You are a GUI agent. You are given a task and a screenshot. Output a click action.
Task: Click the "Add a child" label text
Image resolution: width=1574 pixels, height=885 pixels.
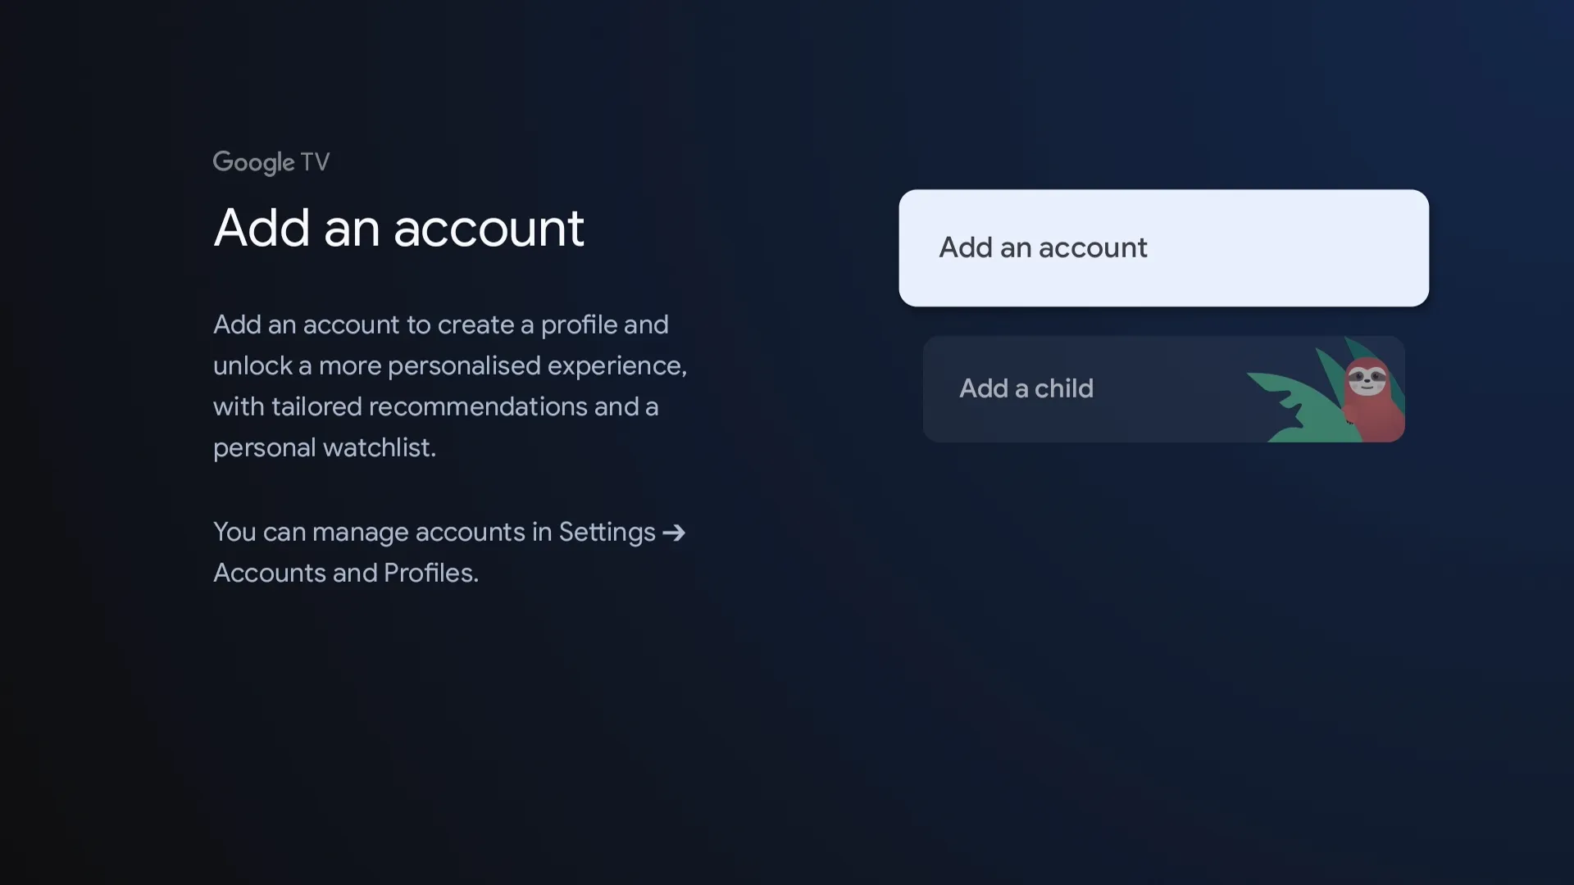click(1026, 388)
